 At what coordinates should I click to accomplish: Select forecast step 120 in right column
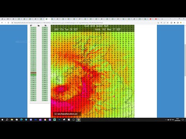[x=45, y=100]
